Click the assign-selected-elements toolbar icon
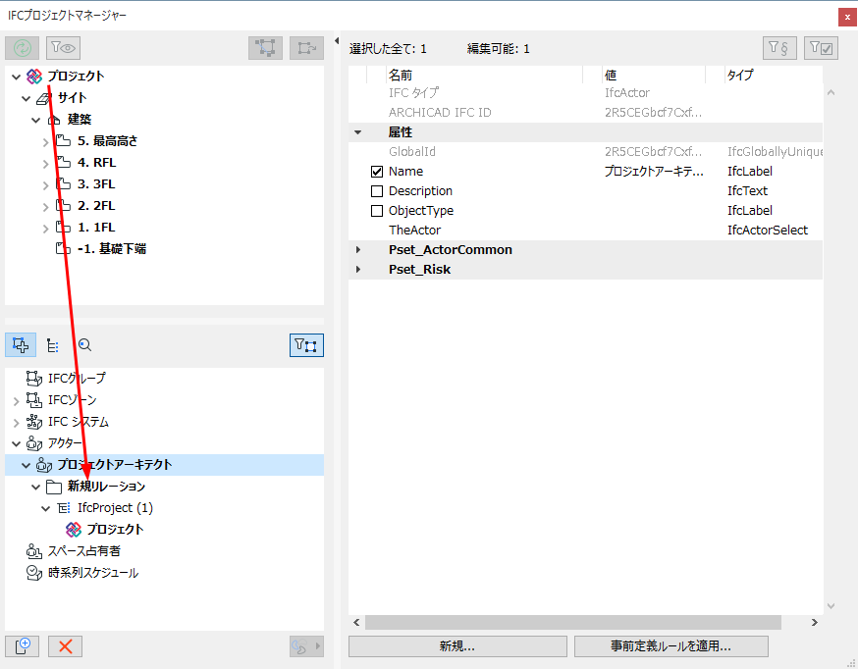This screenshot has width=858, height=669. pos(306,48)
